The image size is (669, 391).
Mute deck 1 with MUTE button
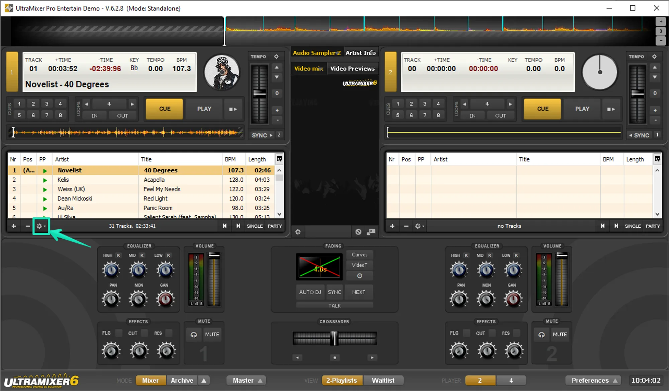tap(212, 334)
